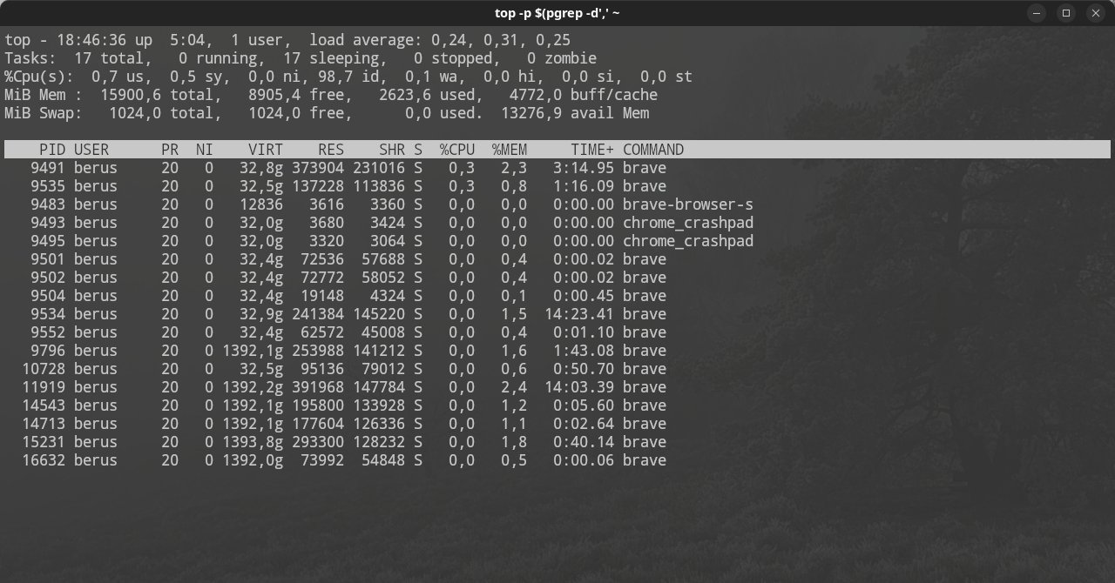The image size is (1115, 583).
Task: Maximize the terminal window
Action: 1066,13
